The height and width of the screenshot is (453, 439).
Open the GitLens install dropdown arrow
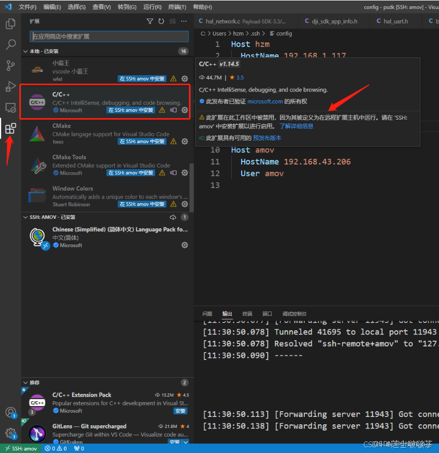point(186,442)
